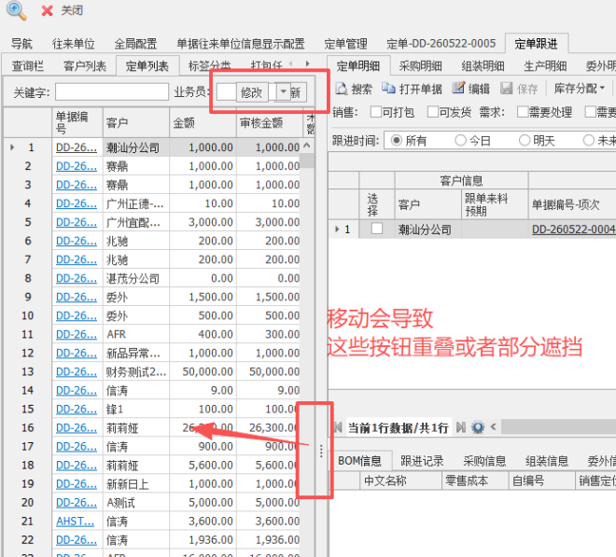The image size is (616, 557).
Task: Switch to the BOM信息 tab
Action: pos(360,461)
